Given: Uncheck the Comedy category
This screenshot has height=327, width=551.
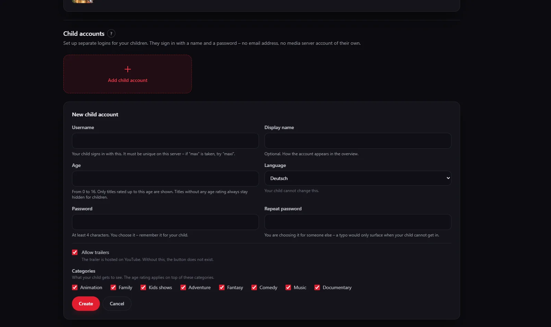Looking at the screenshot, I should click(x=254, y=287).
